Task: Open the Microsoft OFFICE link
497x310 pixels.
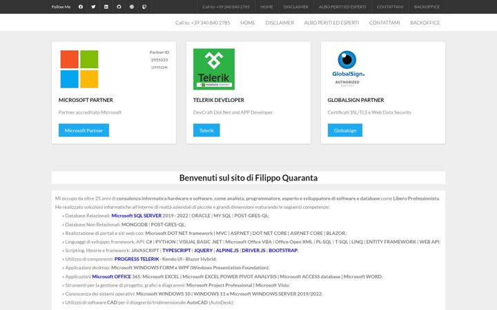Action: pyautogui.click(x=112, y=276)
